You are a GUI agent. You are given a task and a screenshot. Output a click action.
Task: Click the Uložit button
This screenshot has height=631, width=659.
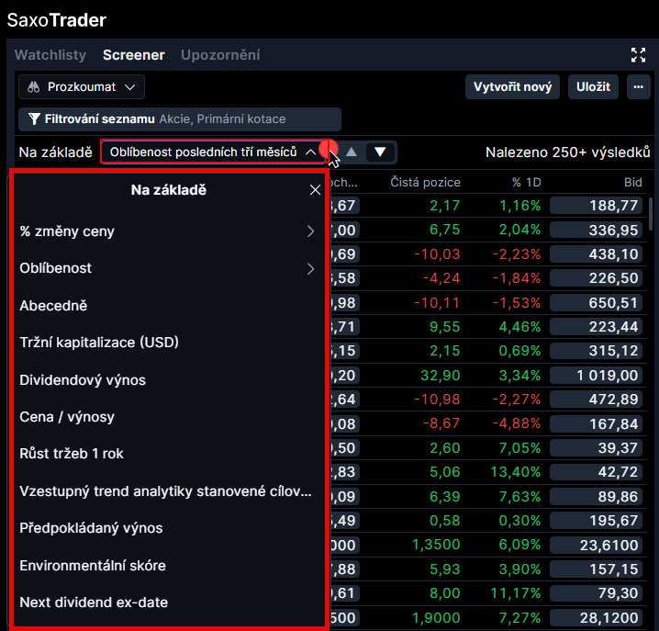tap(593, 87)
